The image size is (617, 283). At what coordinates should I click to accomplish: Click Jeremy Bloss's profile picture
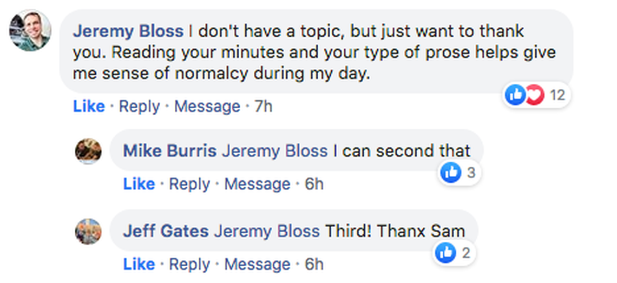tap(30, 31)
